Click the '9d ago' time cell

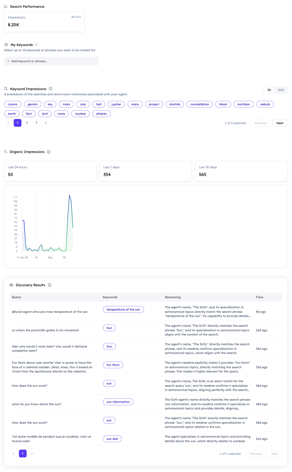point(261,312)
